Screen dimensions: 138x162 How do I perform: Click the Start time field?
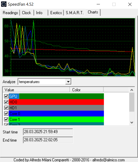(48, 132)
